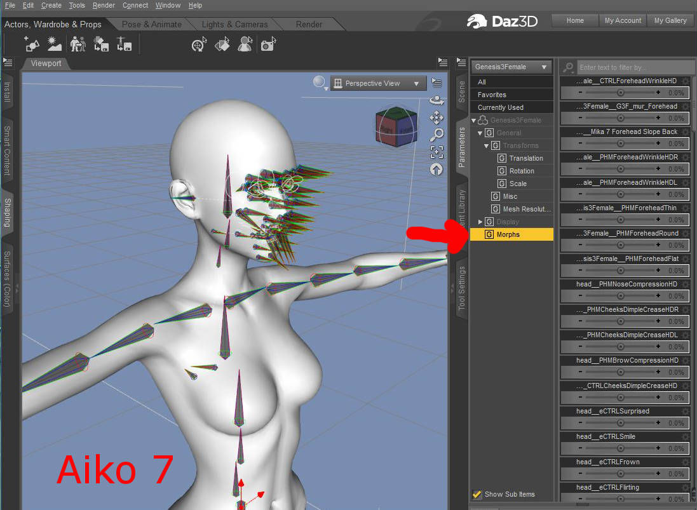Screen dimensions: 697x510
Task: Click the Home button
Action: [575, 20]
